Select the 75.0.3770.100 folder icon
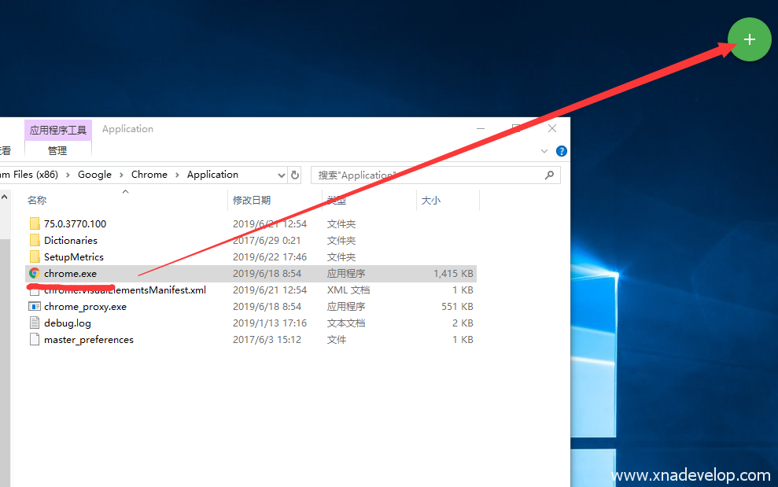This screenshot has width=778, height=487. pos(34,224)
